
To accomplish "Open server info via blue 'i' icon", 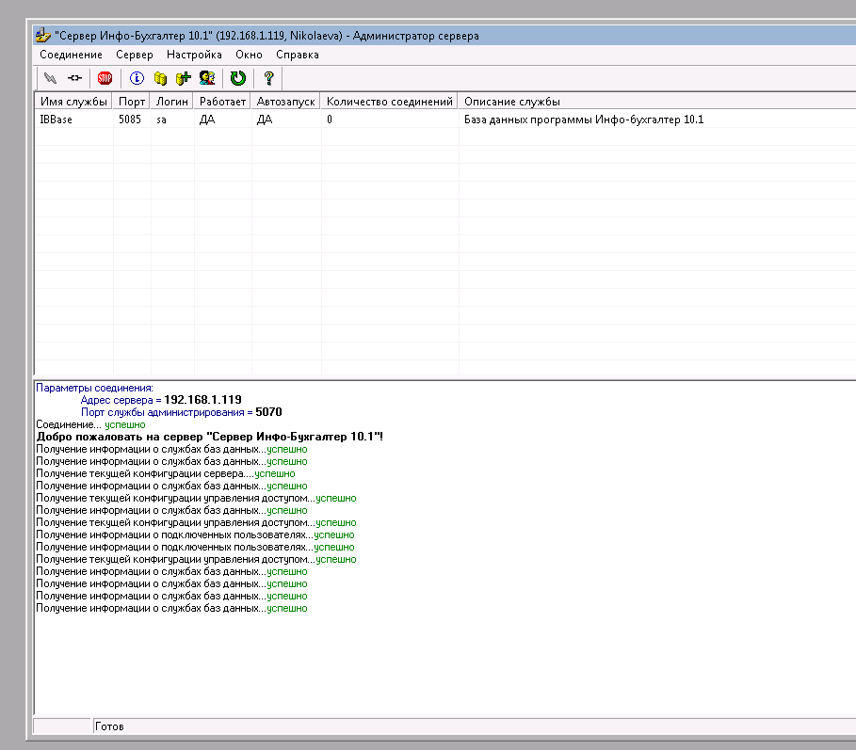I will click(137, 78).
